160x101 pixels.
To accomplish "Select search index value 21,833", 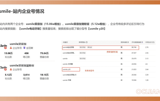I will pyautogui.click(x=134, y=69).
